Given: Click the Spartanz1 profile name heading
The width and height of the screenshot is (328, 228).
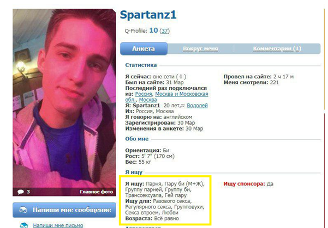Looking at the screenshot, I should 148,15.
